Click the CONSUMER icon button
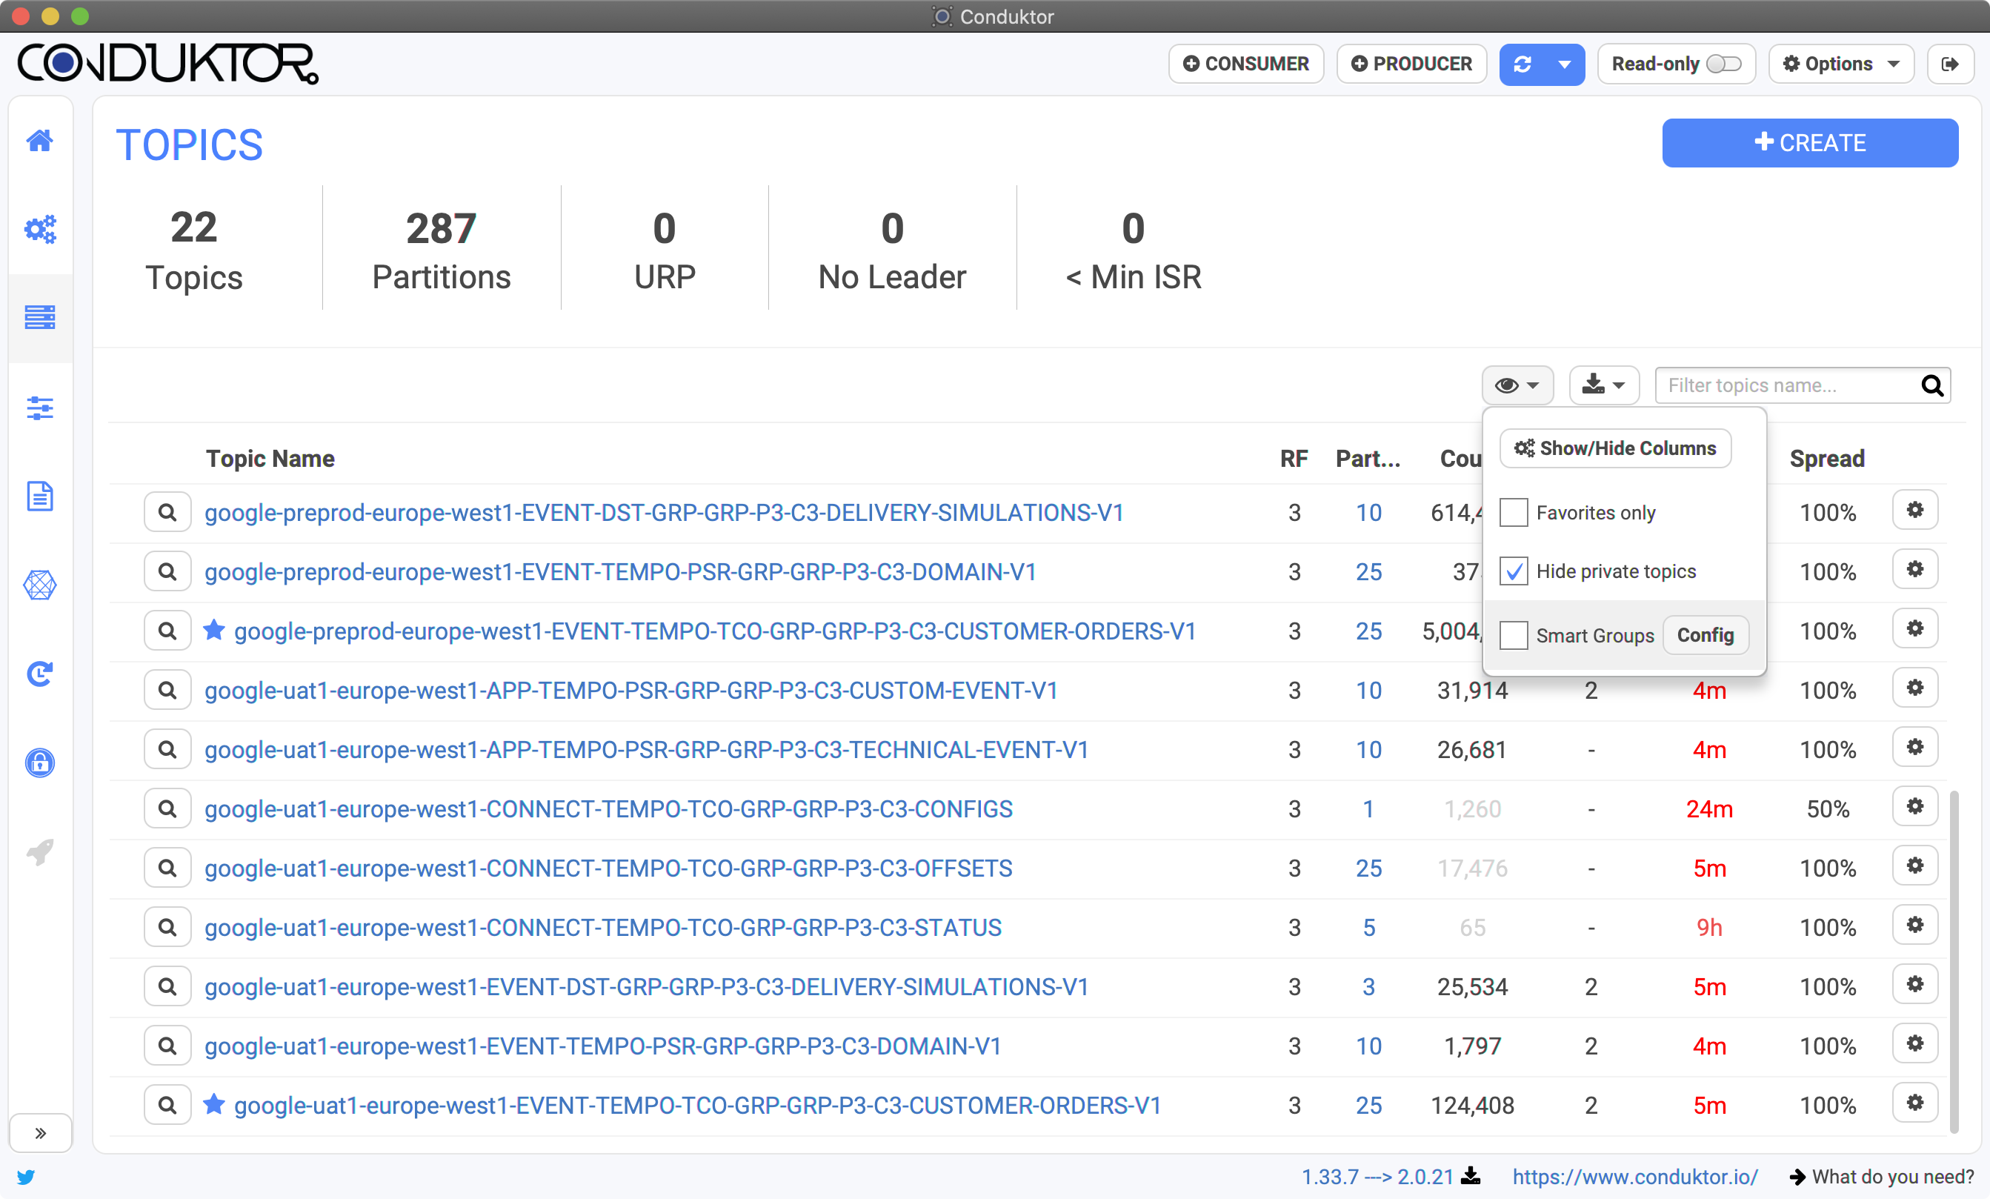This screenshot has width=1990, height=1199. tap(1248, 64)
